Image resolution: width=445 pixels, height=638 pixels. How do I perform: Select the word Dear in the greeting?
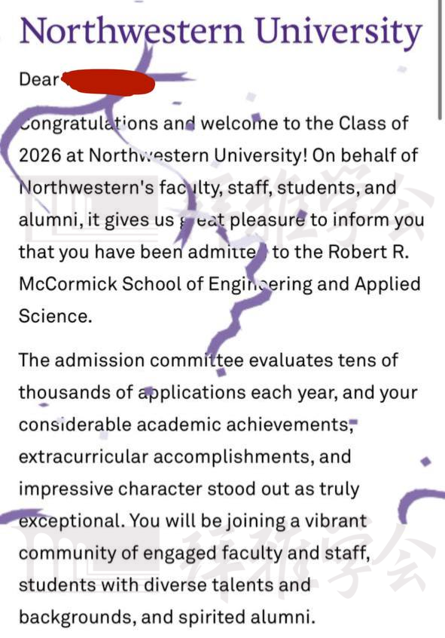[38, 79]
